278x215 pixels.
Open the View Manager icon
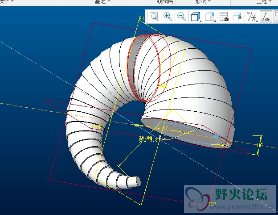tap(224, 17)
